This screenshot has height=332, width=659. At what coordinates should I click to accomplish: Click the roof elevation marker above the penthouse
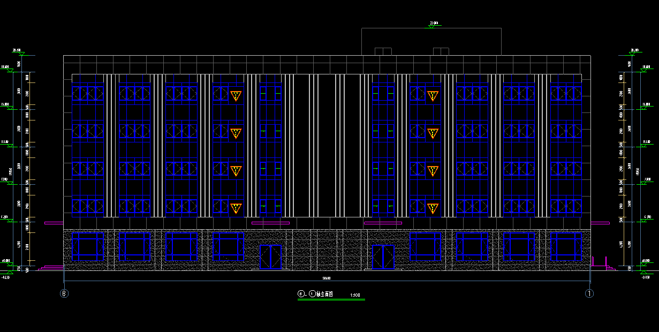coord(433,24)
